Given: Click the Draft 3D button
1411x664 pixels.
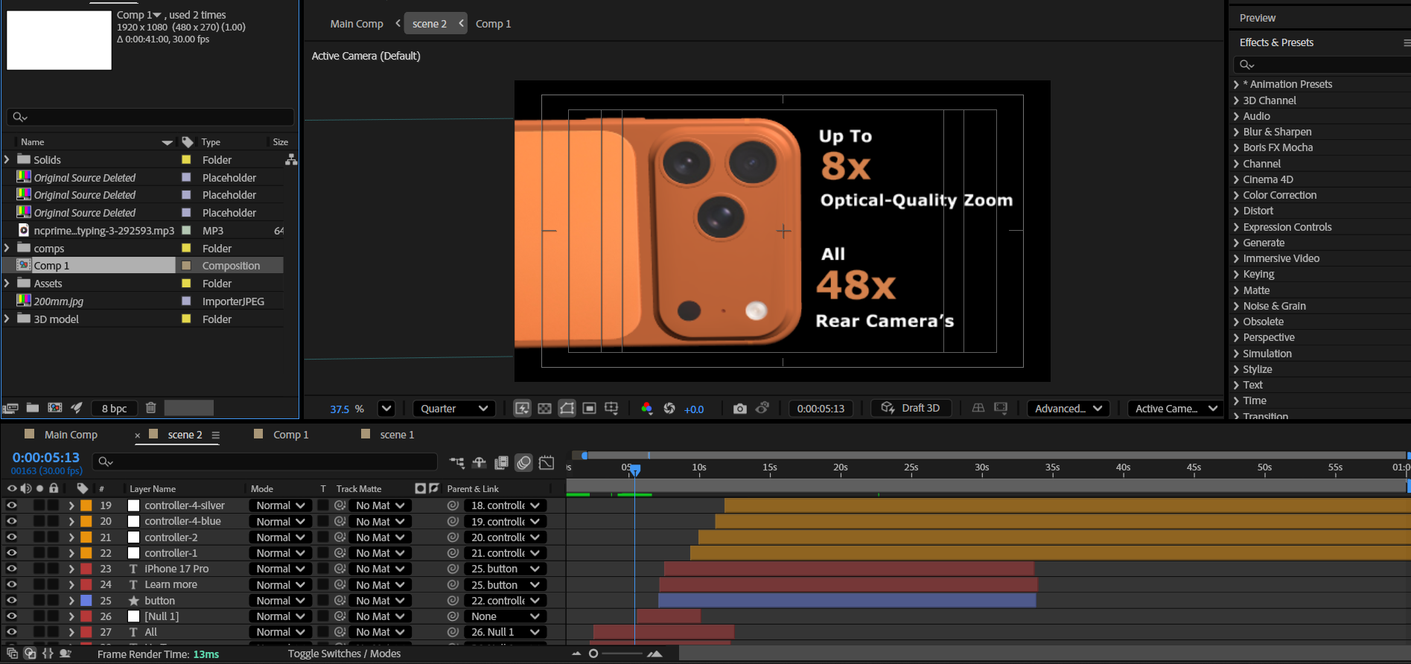Looking at the screenshot, I should [x=911, y=408].
